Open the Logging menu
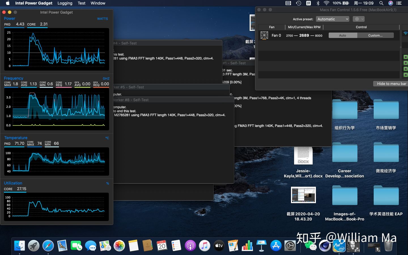The width and height of the screenshot is (408, 255). coord(65,3)
